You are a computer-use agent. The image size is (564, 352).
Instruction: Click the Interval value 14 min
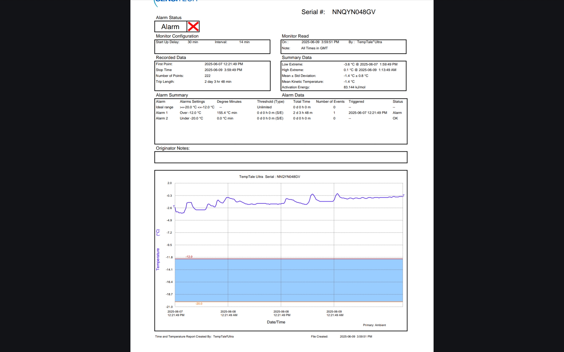244,42
